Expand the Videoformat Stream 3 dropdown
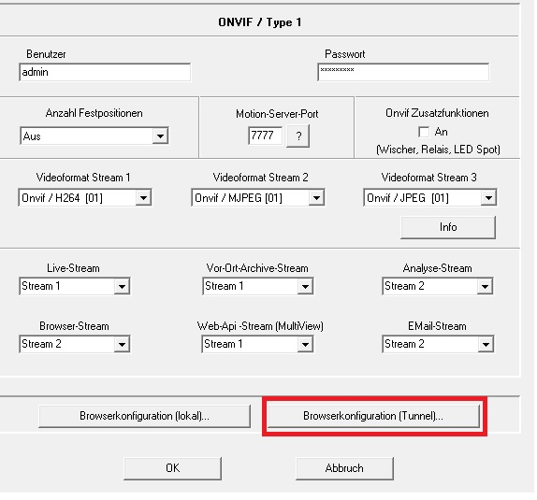 [430, 197]
